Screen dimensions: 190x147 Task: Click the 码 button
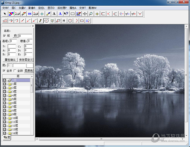(15, 36)
